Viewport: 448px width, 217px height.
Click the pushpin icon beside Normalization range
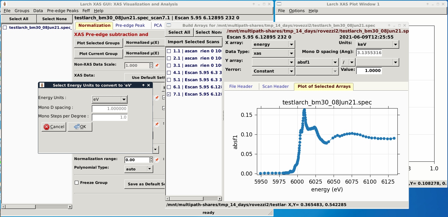(x=157, y=160)
